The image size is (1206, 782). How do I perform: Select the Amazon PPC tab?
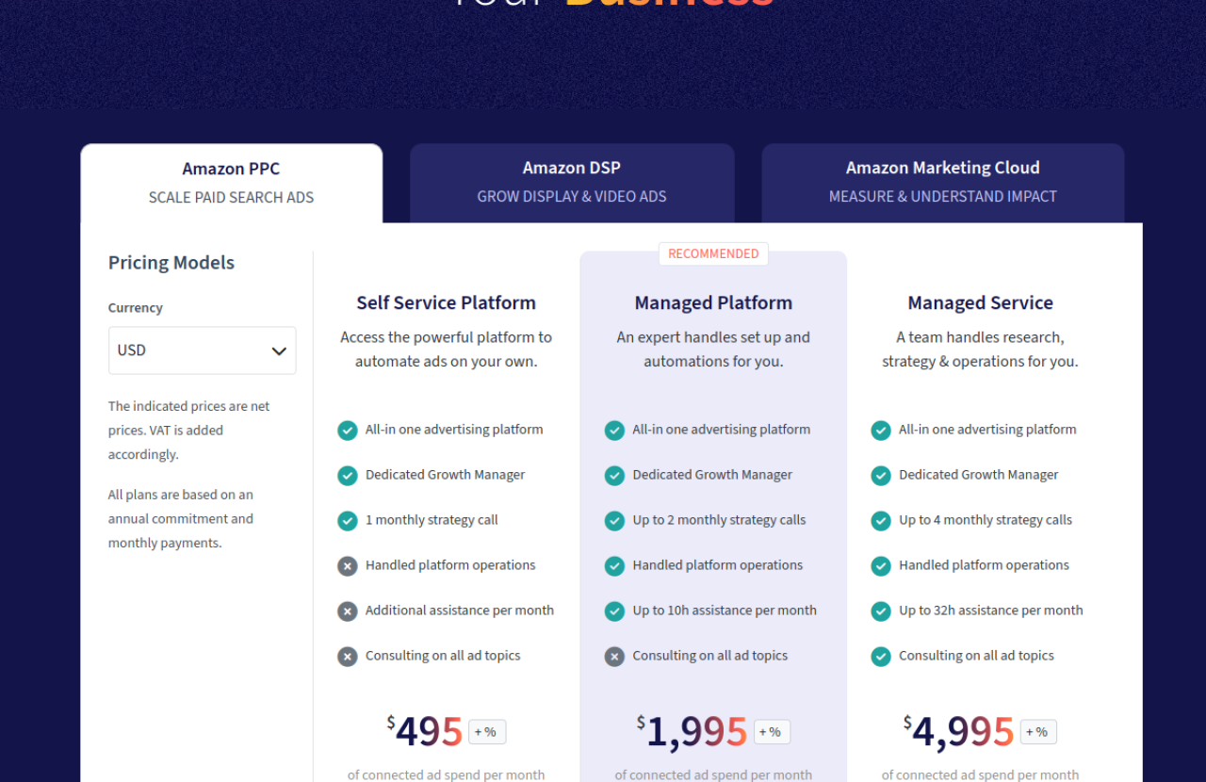click(231, 183)
